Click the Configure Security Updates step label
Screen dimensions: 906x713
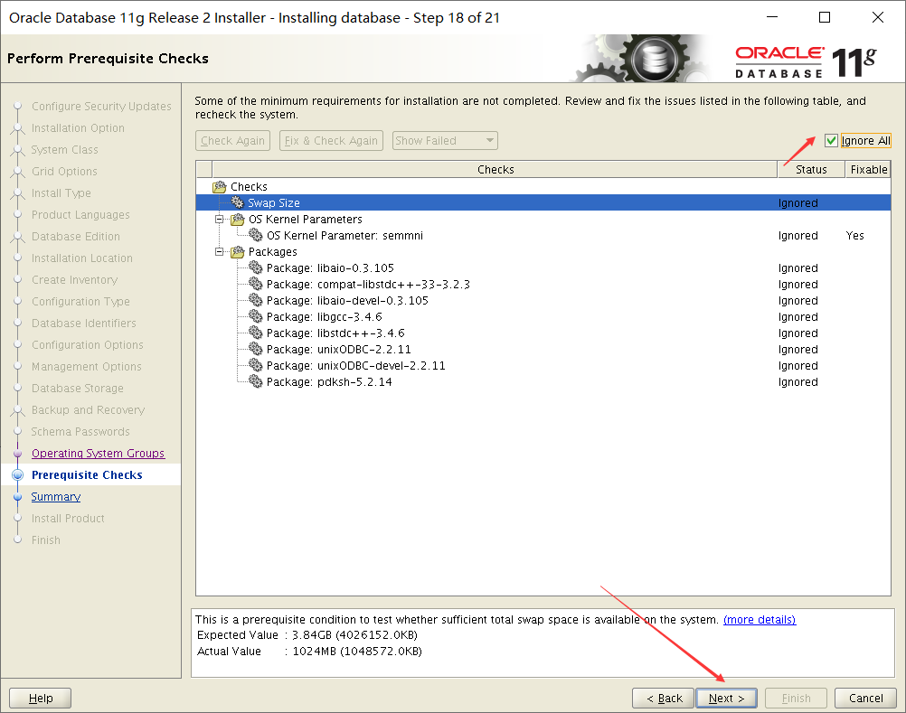point(101,107)
